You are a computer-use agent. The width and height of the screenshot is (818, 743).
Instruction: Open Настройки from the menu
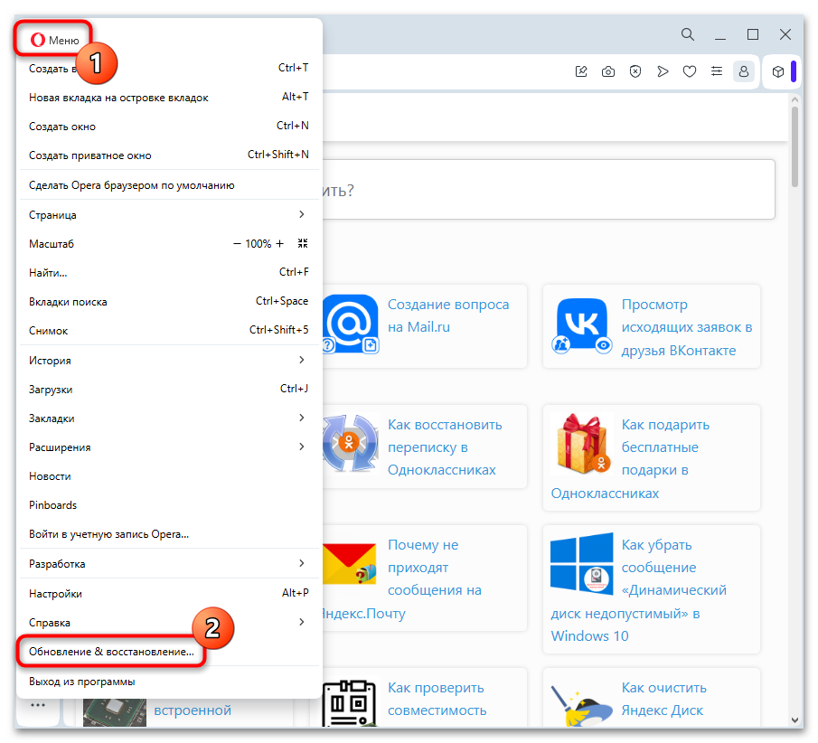(x=169, y=593)
